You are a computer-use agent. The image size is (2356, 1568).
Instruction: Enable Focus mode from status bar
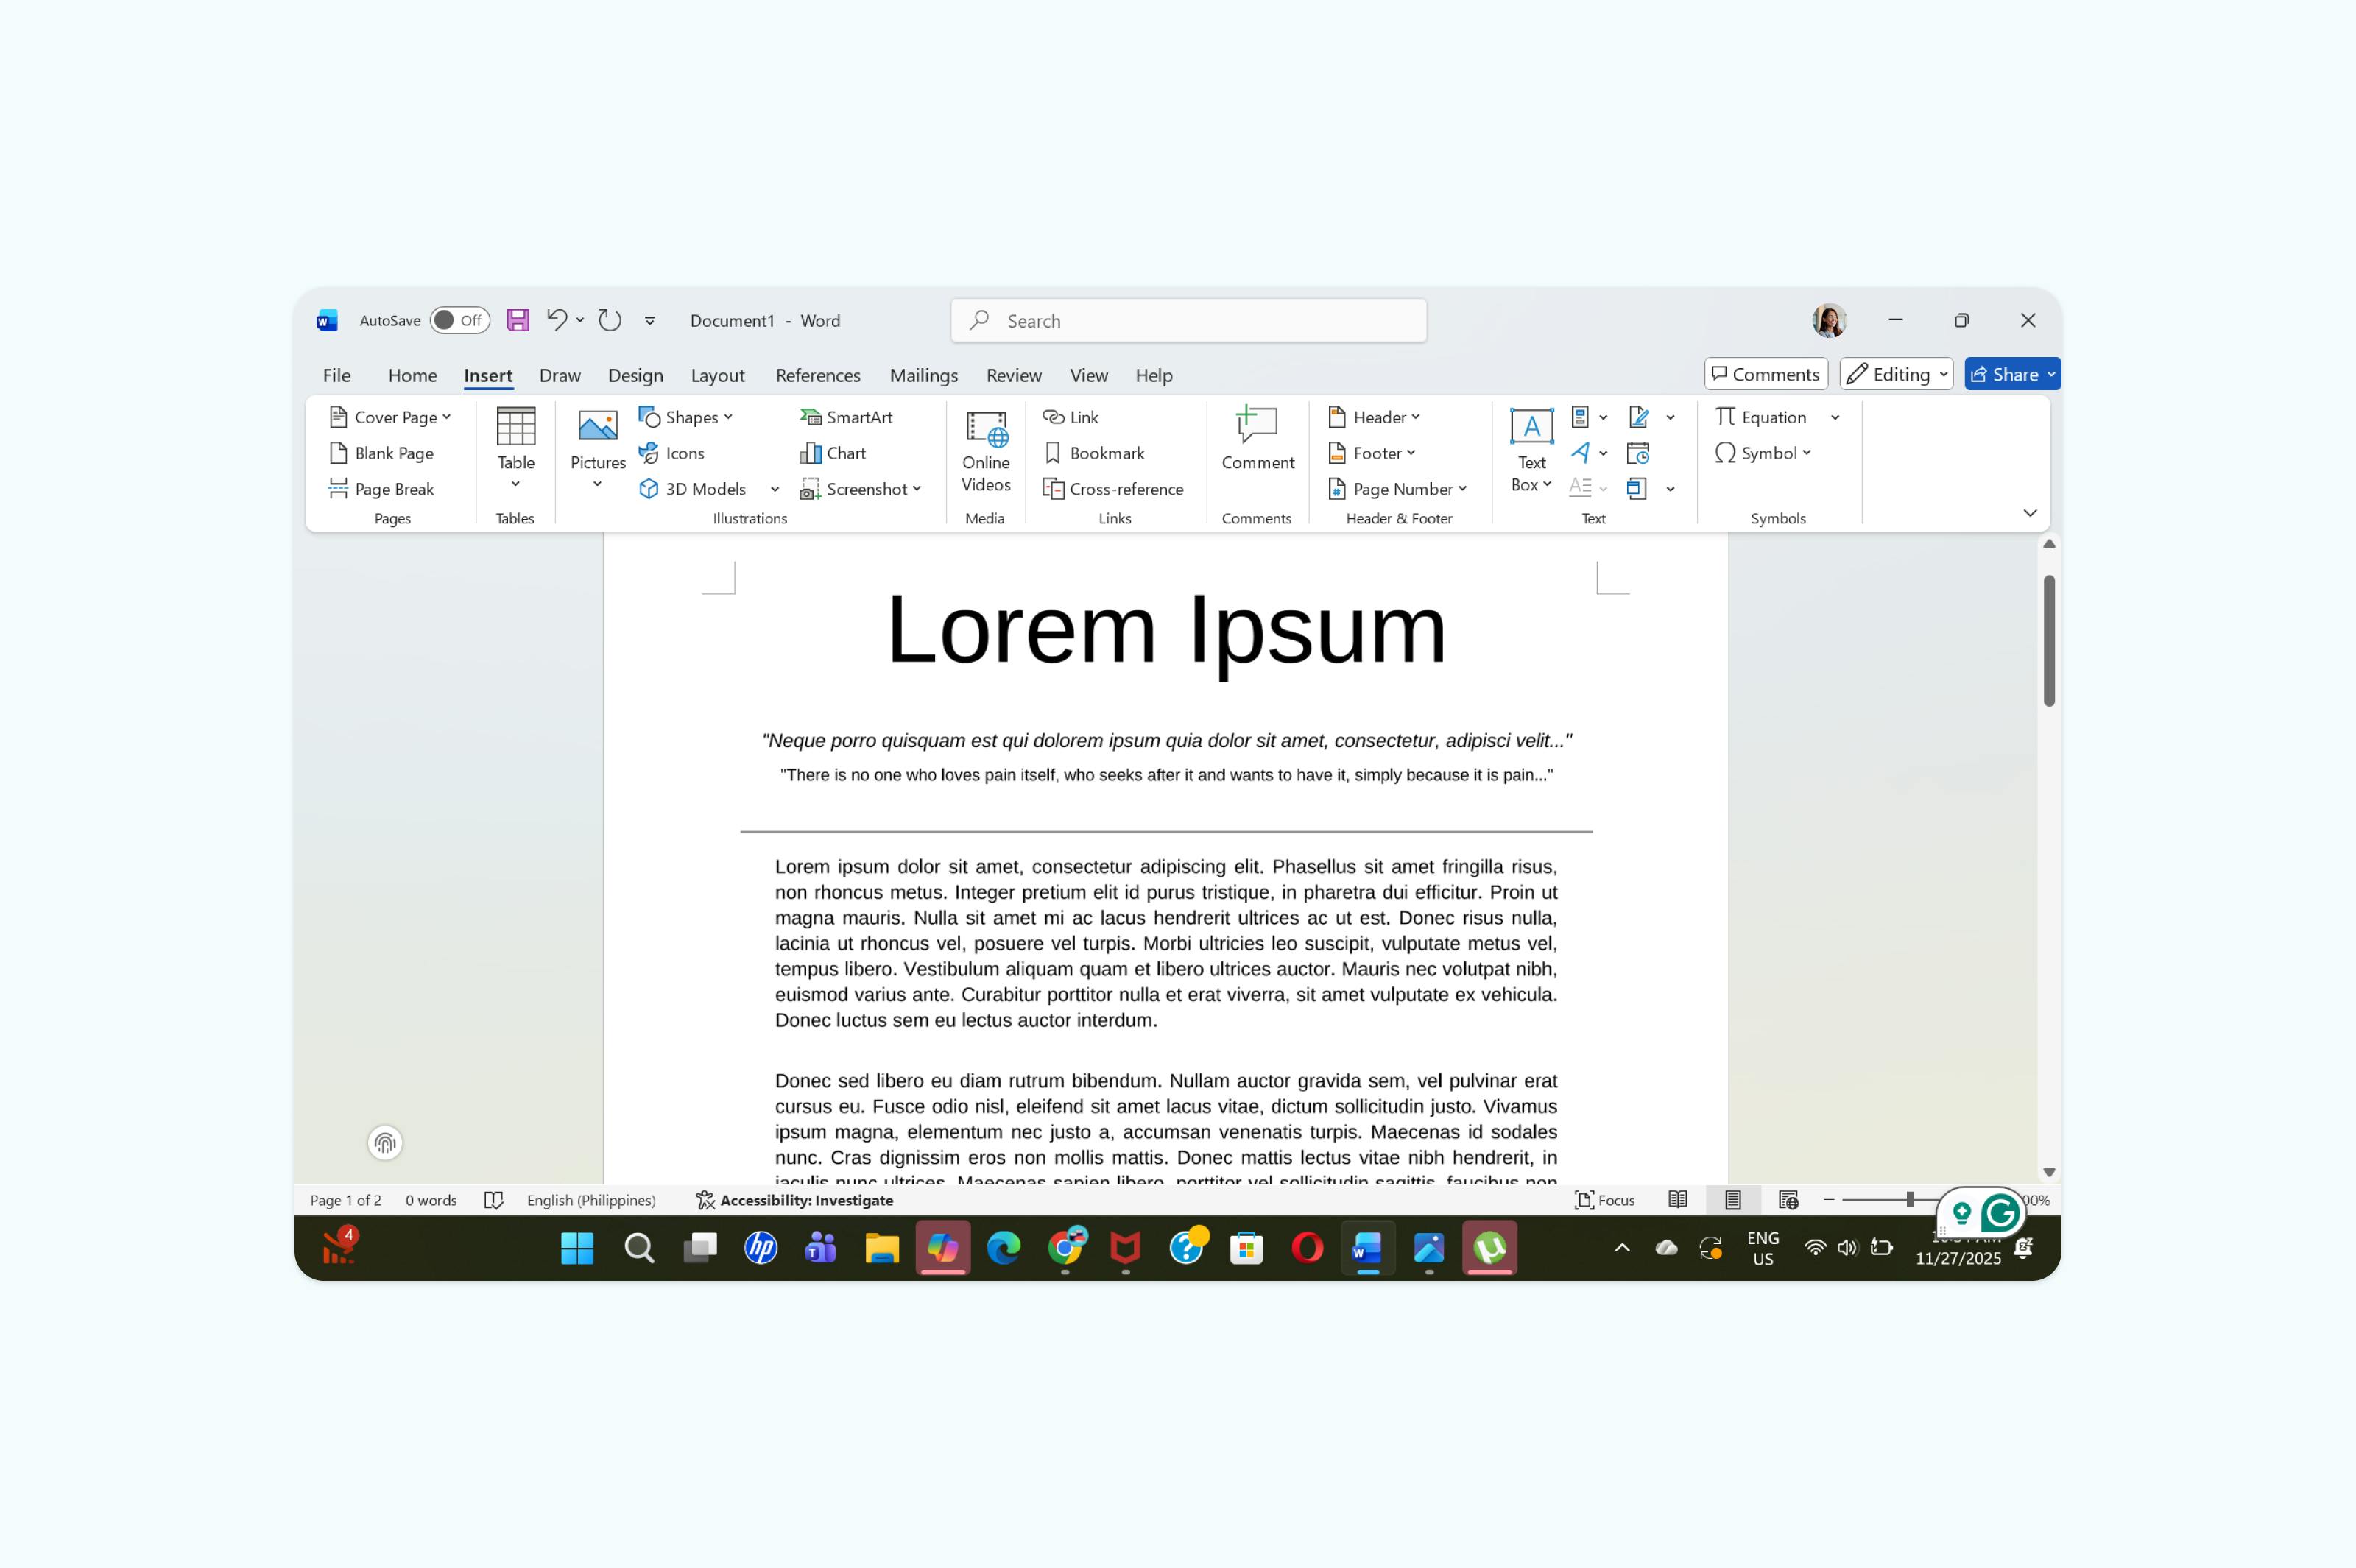(1605, 1200)
